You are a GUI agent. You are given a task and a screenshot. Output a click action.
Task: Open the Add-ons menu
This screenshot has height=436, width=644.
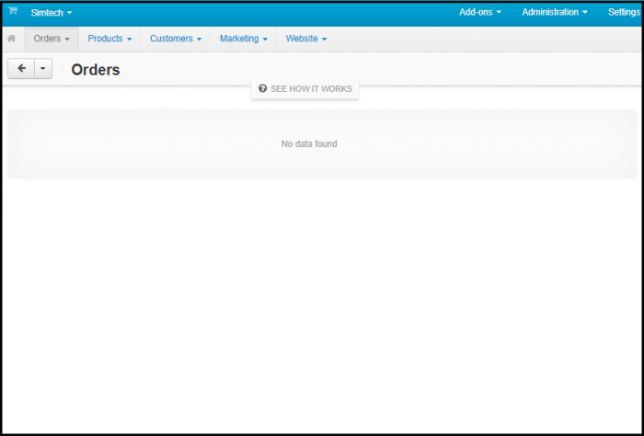pos(480,12)
